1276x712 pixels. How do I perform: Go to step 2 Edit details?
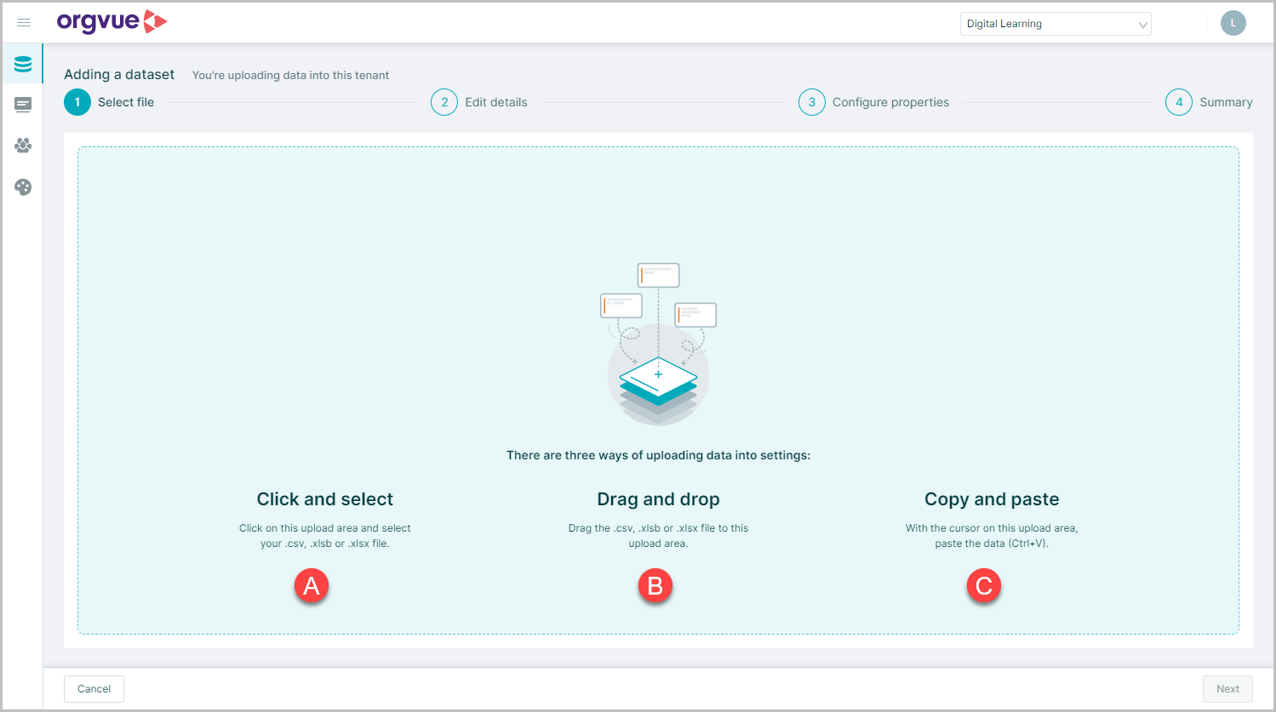tap(479, 102)
